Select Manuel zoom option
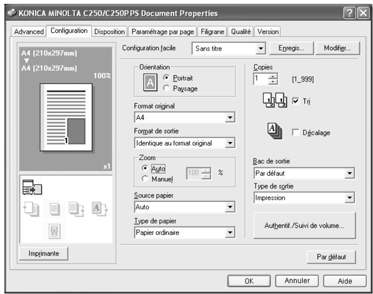Image resolution: width=373 pixels, height=294 pixels. click(157, 179)
